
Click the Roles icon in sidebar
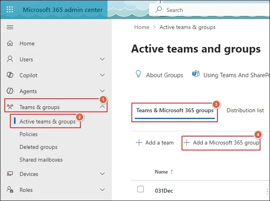(10, 189)
